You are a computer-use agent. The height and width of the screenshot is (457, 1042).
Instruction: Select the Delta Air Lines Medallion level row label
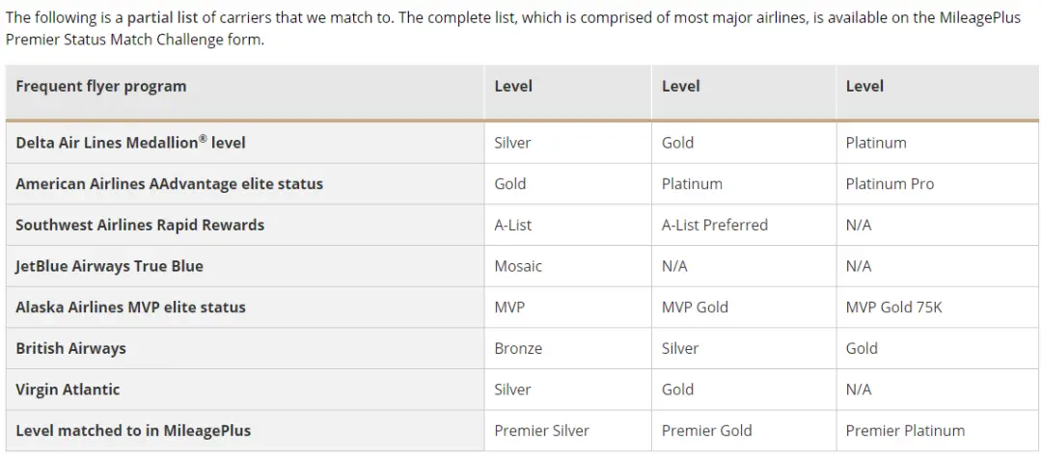click(x=130, y=143)
